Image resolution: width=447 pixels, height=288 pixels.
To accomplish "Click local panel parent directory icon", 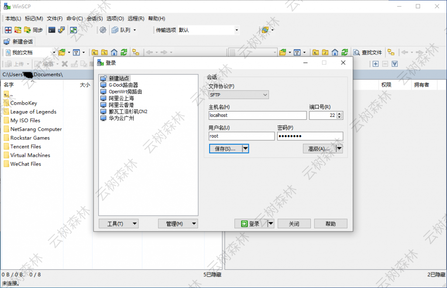I will [95, 52].
